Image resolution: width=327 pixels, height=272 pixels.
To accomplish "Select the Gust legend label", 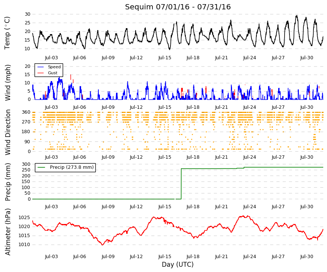I will click(53, 73).
